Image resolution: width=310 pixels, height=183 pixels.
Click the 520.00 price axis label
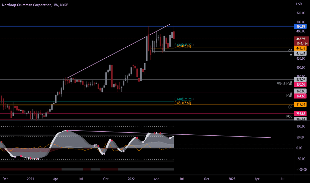click(x=301, y=13)
